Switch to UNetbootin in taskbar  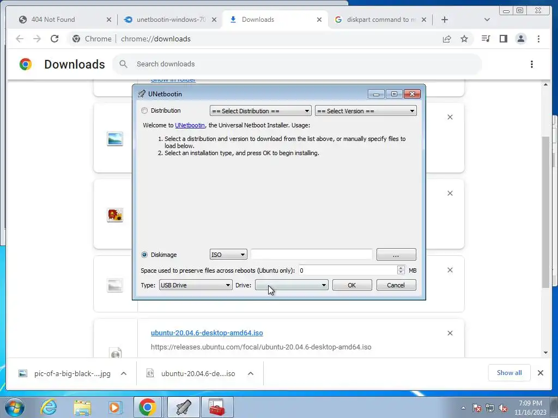tap(184, 407)
